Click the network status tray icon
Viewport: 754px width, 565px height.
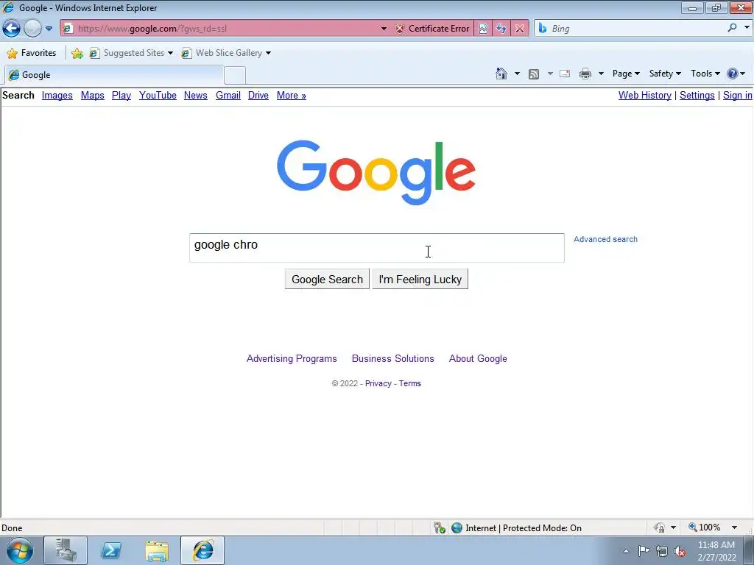[662, 551]
